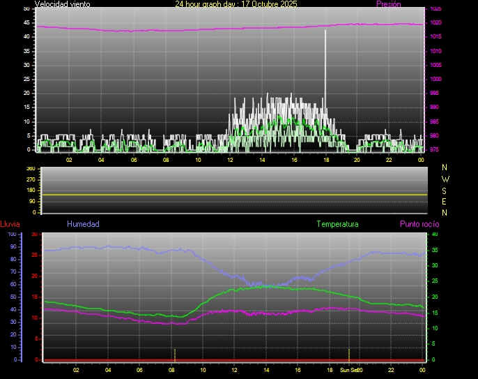Click the yellow wind direction line

(234, 195)
